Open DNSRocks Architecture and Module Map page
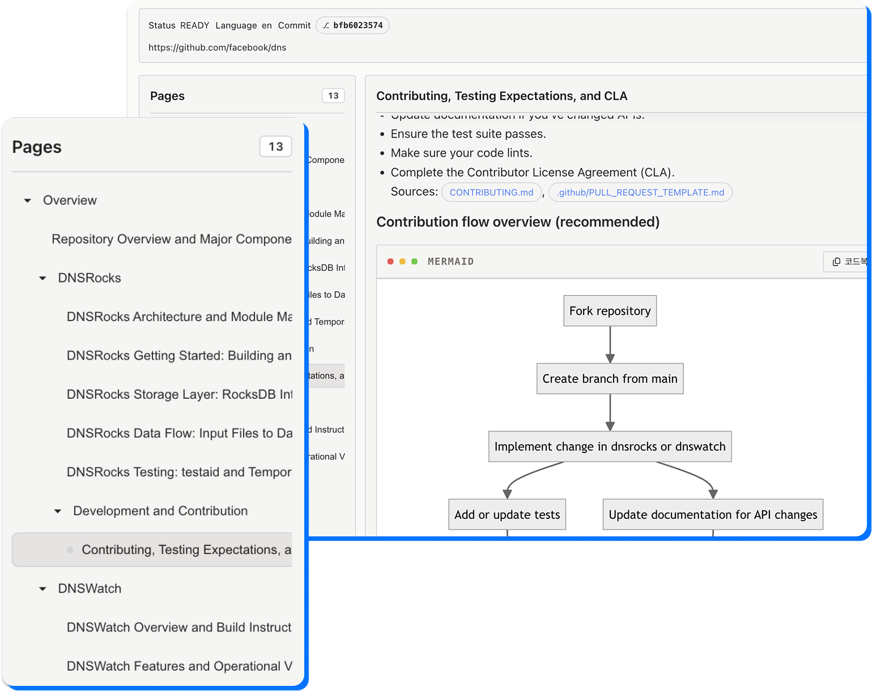The height and width of the screenshot is (691, 872). pos(179,317)
